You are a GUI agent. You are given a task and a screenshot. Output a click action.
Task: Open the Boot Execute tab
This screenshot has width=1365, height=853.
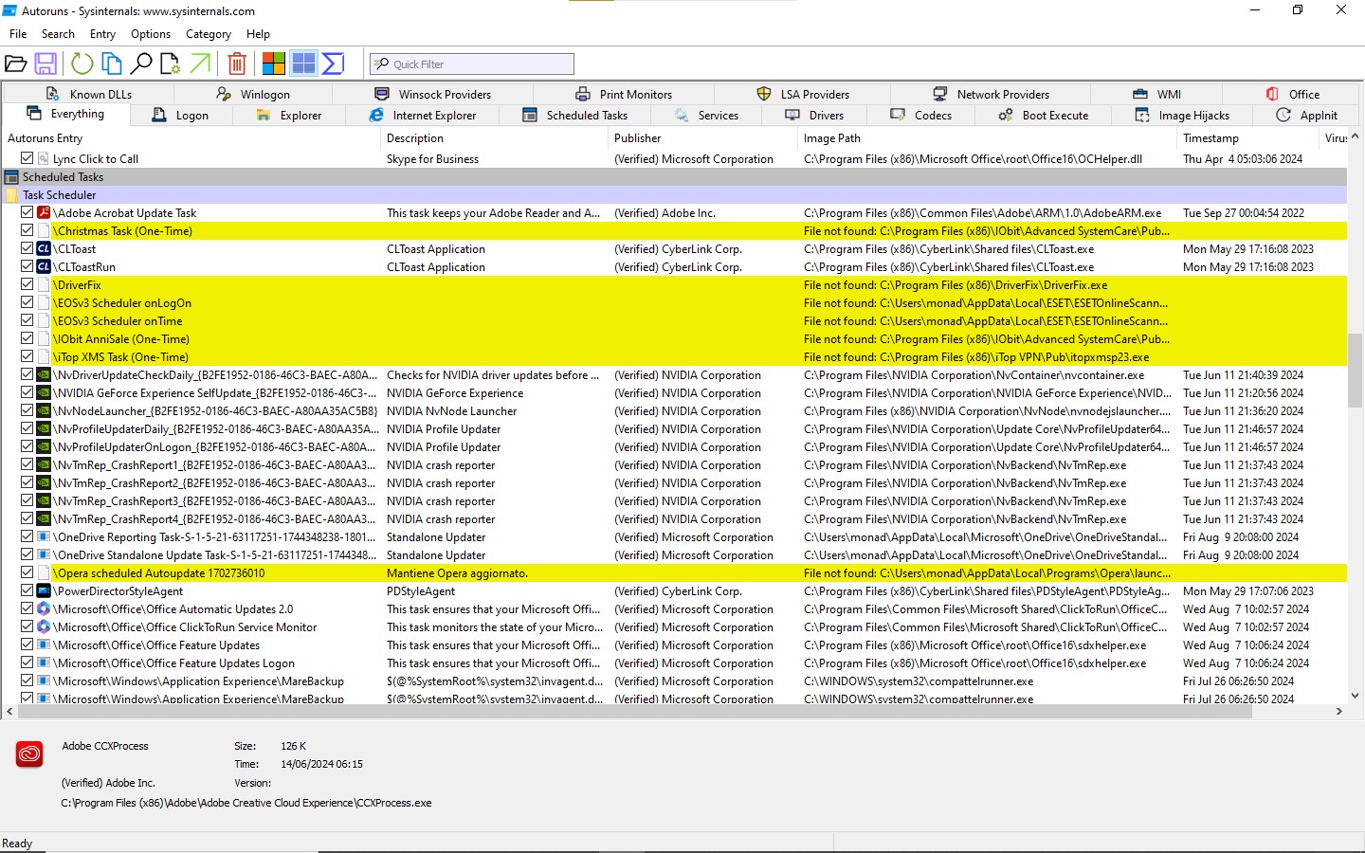point(1044,116)
